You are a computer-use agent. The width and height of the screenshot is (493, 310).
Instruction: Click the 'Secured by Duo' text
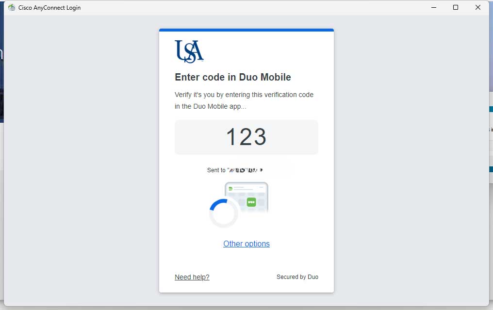(297, 277)
